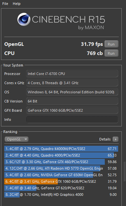Click the Info input field
Viewport: 126px width, 206px height.
[x=72, y=120]
